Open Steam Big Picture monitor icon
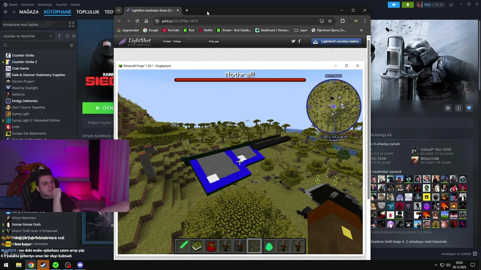The image size is (481, 270). (x=451, y=4)
